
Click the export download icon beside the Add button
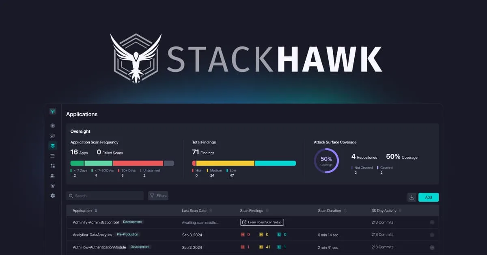click(412, 197)
